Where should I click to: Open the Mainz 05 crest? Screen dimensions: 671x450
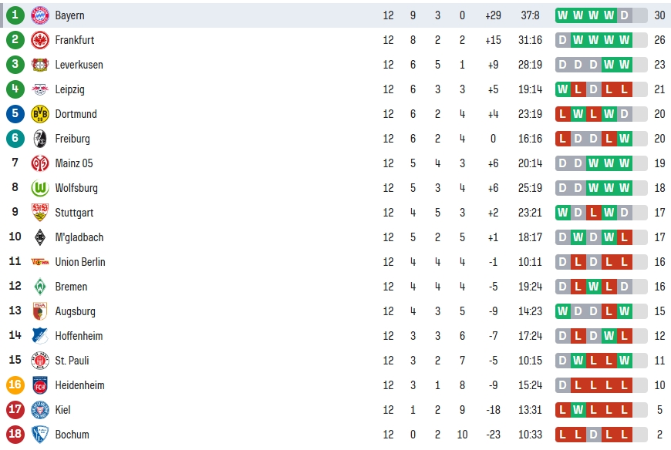click(40, 163)
